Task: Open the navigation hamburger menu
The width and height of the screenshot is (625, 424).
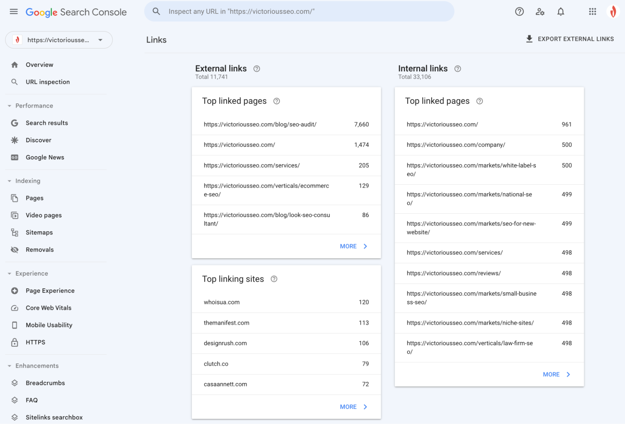Action: [13, 12]
